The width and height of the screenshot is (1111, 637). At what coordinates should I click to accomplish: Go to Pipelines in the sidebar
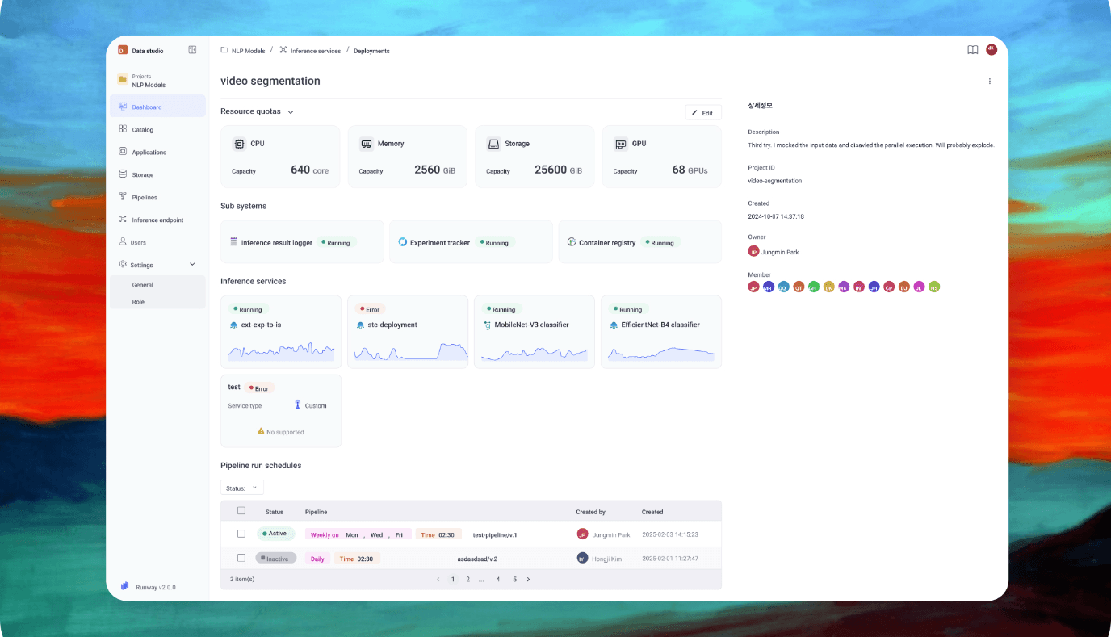tap(144, 198)
